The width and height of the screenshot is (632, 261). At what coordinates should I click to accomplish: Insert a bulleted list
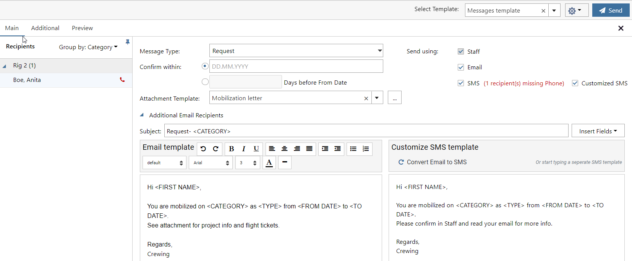353,149
